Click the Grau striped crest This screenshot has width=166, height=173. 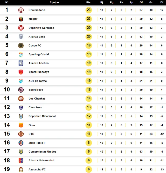(x=21, y=125)
